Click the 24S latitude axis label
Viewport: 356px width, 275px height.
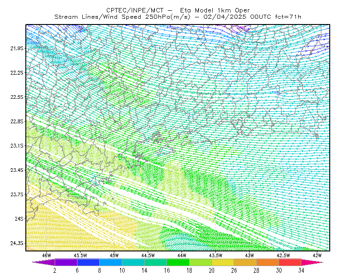click(19, 218)
